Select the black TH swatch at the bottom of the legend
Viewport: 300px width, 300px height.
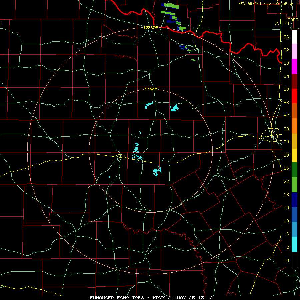pos(294,259)
